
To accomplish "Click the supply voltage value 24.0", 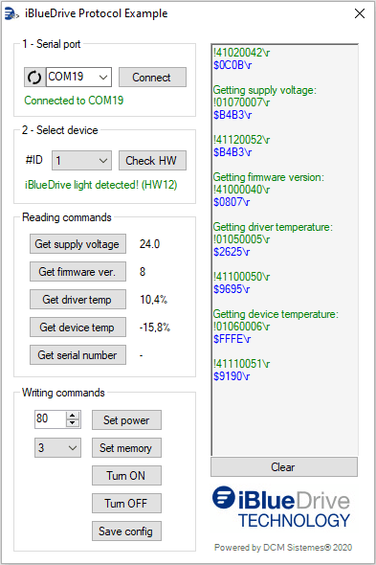I will tap(149, 244).
